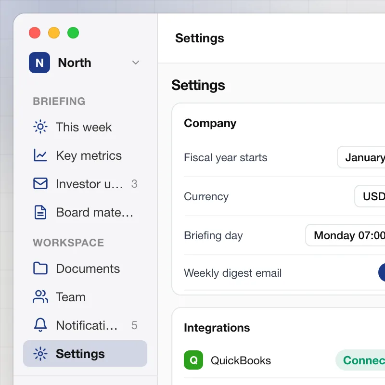Open This week in the sidebar

click(85, 127)
